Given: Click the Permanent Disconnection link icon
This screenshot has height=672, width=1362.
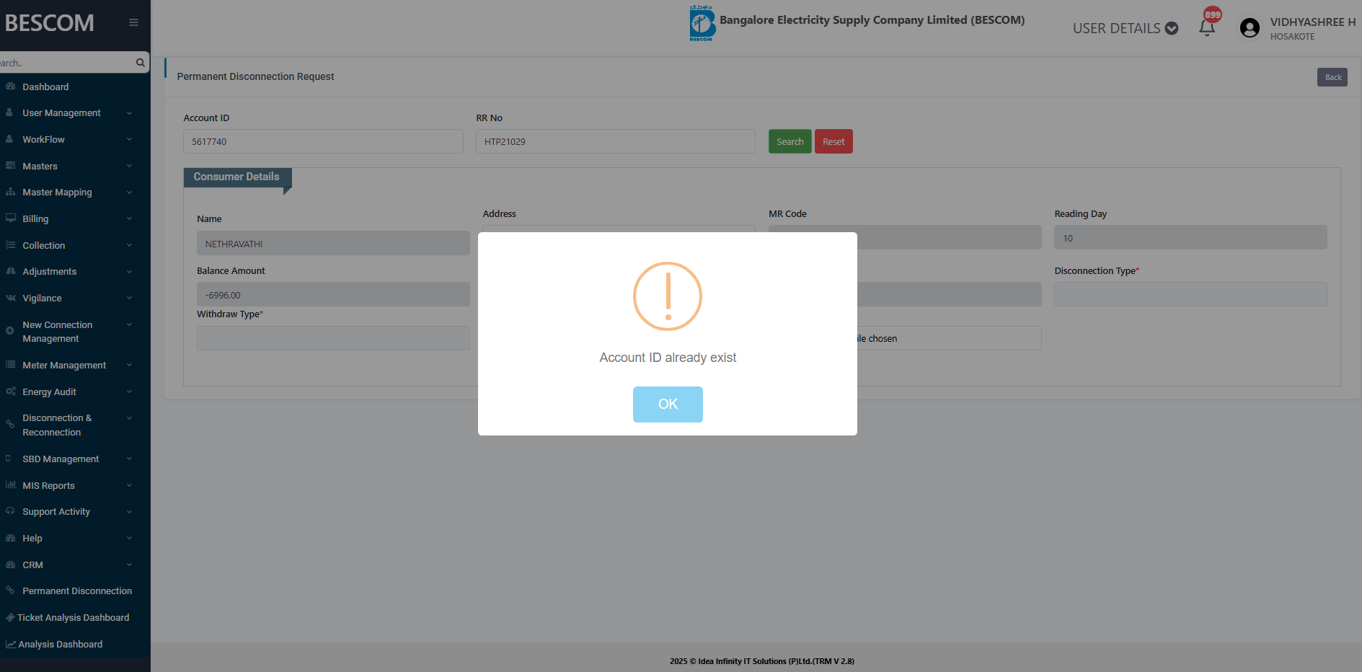Looking at the screenshot, I should tap(10, 591).
